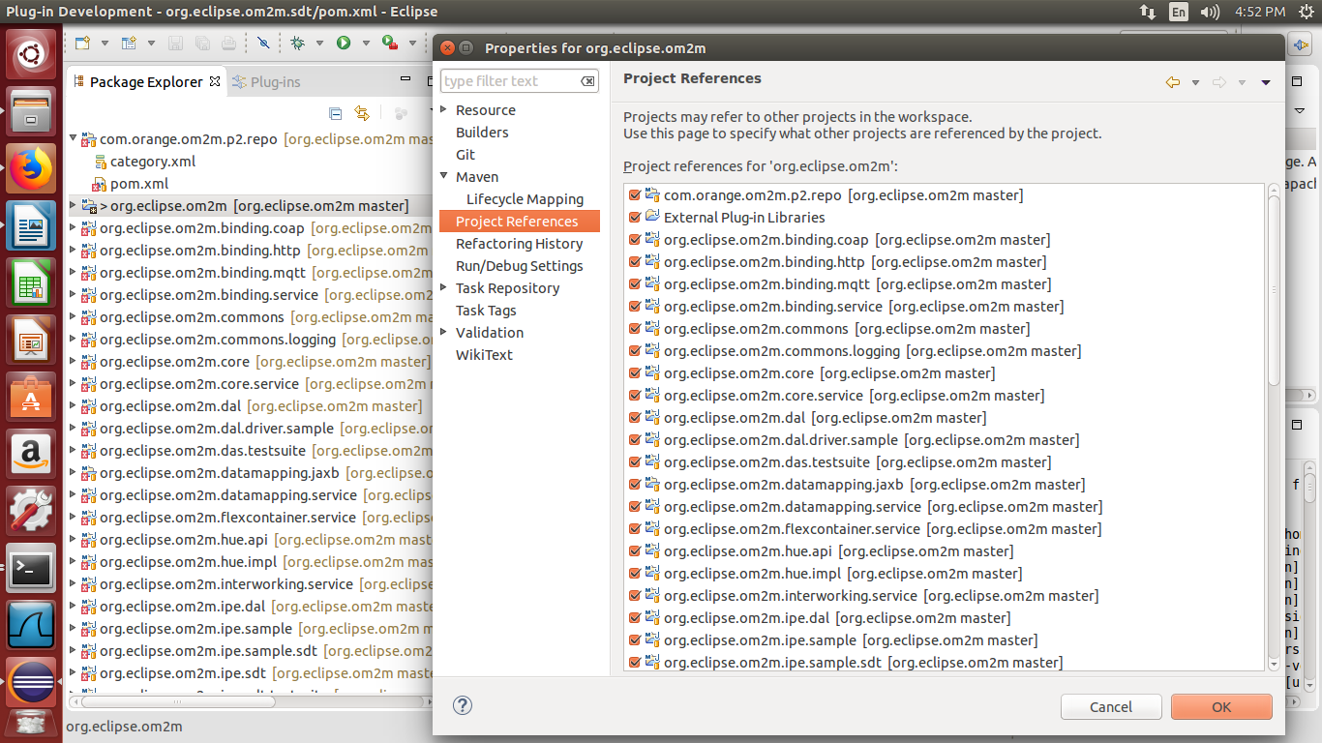
Task: Select Run/Debug Settings page
Action: (x=520, y=266)
